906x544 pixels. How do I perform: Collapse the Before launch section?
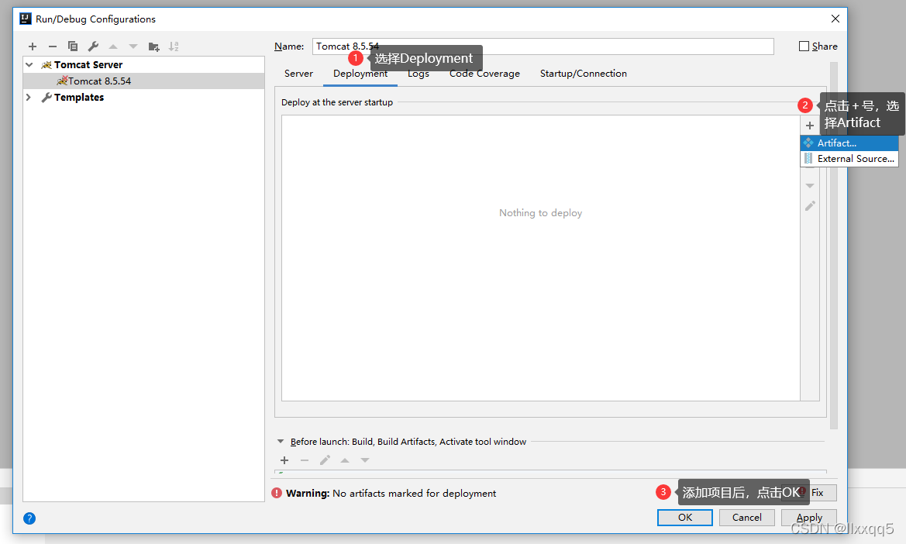coord(281,441)
